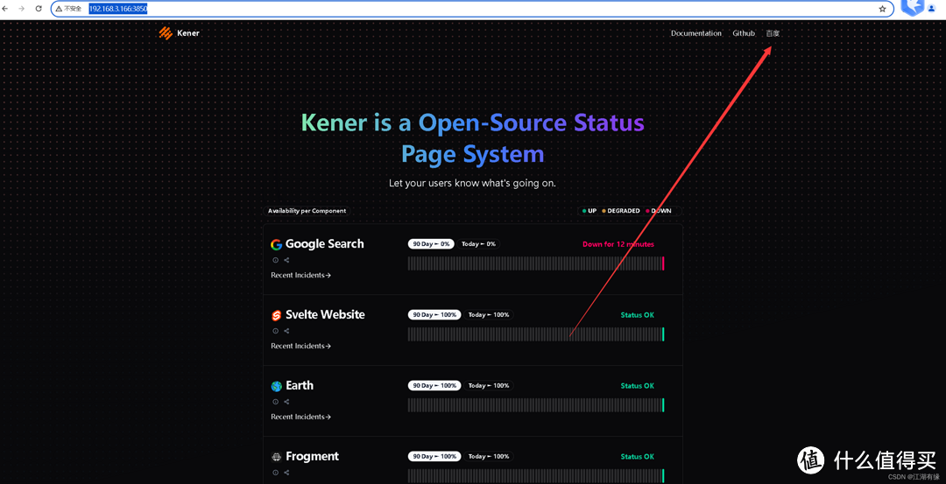Click red down bar in Google Search timeline
The image size is (946, 484).
coord(663,263)
